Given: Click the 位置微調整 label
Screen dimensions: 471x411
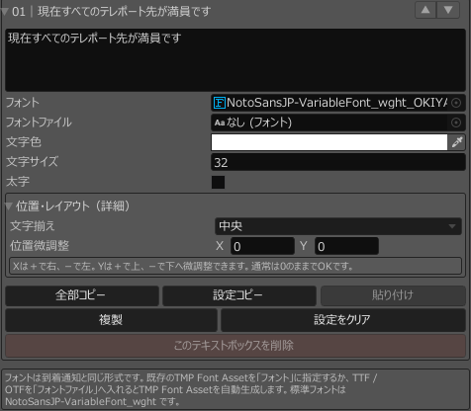Looking at the screenshot, I should [x=40, y=246].
